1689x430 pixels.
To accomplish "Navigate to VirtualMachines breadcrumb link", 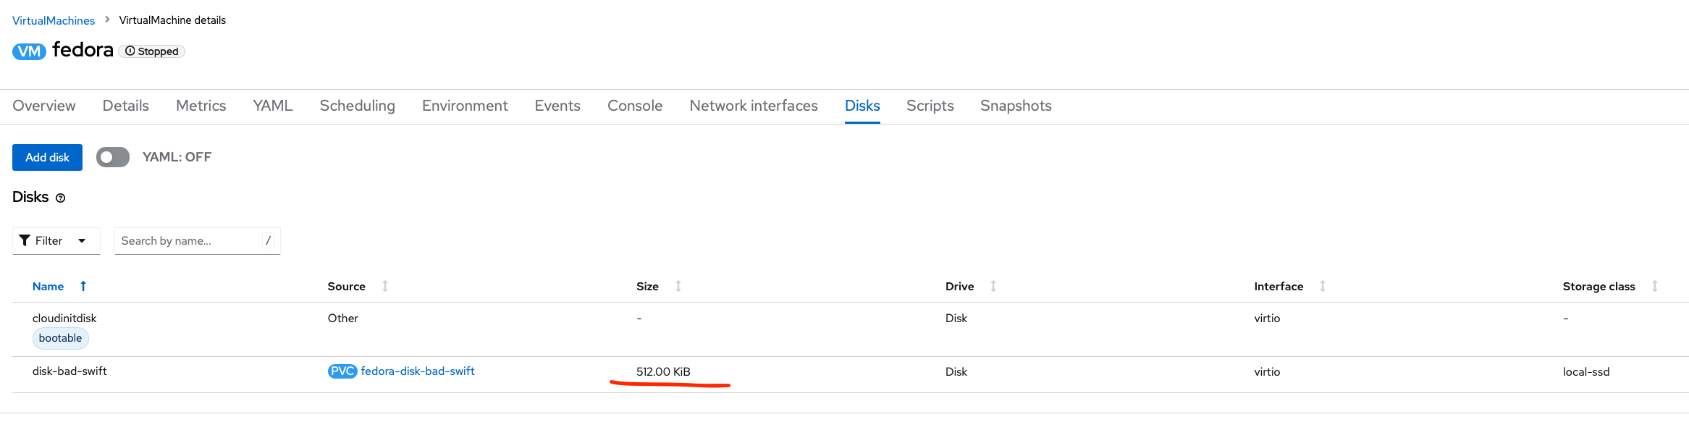I will pos(54,20).
